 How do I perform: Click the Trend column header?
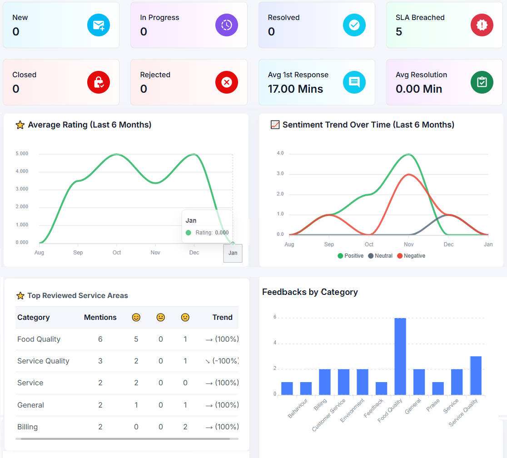(222, 317)
